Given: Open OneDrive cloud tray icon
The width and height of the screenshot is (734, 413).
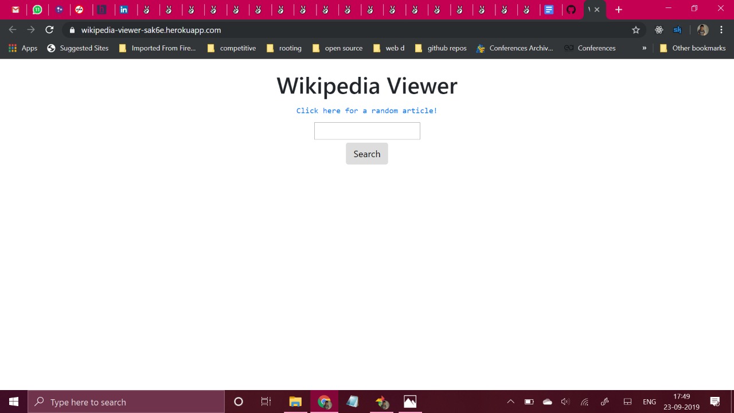Looking at the screenshot, I should pyautogui.click(x=548, y=402).
